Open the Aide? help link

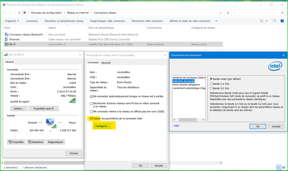(176, 126)
